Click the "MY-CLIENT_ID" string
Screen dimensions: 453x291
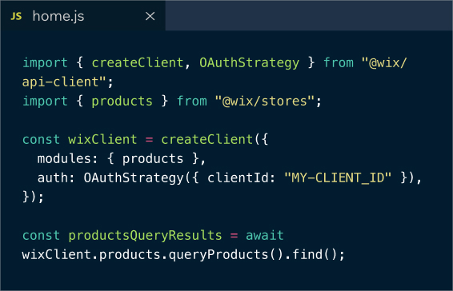coord(338,177)
